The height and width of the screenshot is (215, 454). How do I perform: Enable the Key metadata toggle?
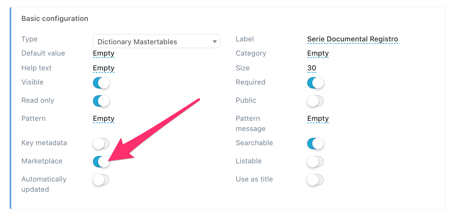click(101, 144)
